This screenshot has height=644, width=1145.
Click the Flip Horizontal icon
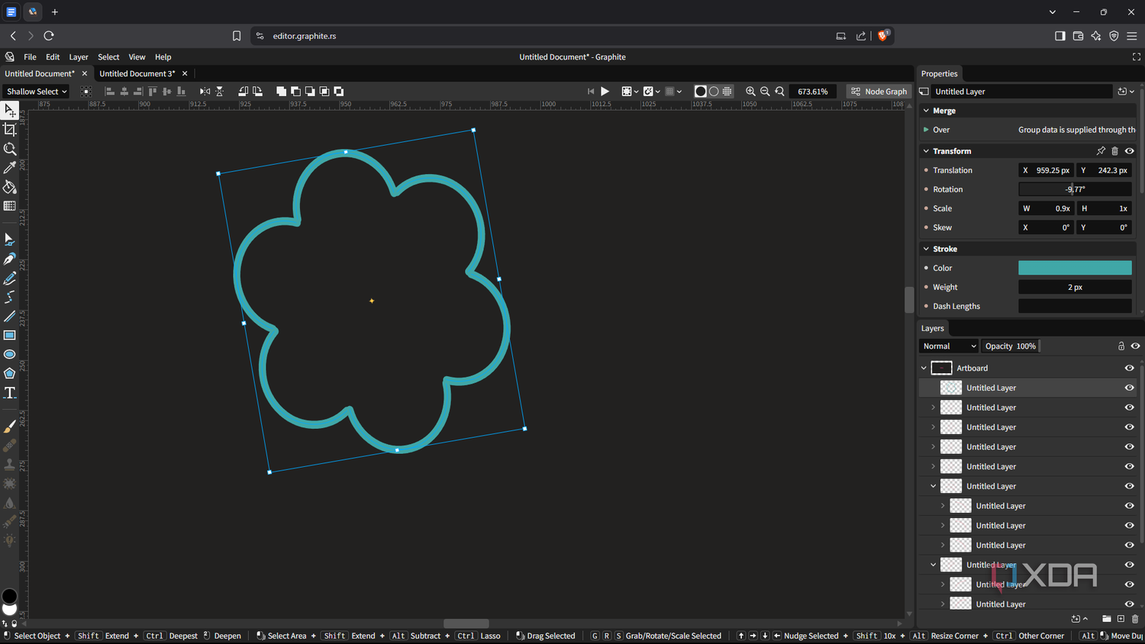click(205, 92)
